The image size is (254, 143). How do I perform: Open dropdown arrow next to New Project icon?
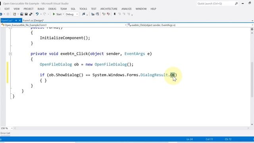[x=18, y=14]
